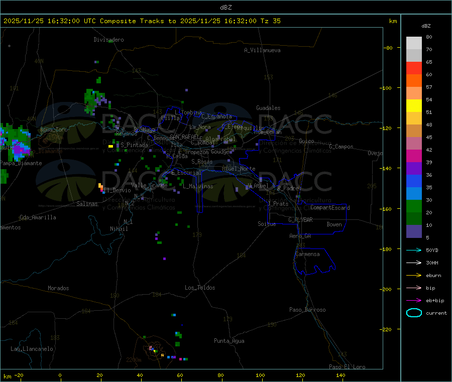Click the Salinas place label

(x=87, y=204)
